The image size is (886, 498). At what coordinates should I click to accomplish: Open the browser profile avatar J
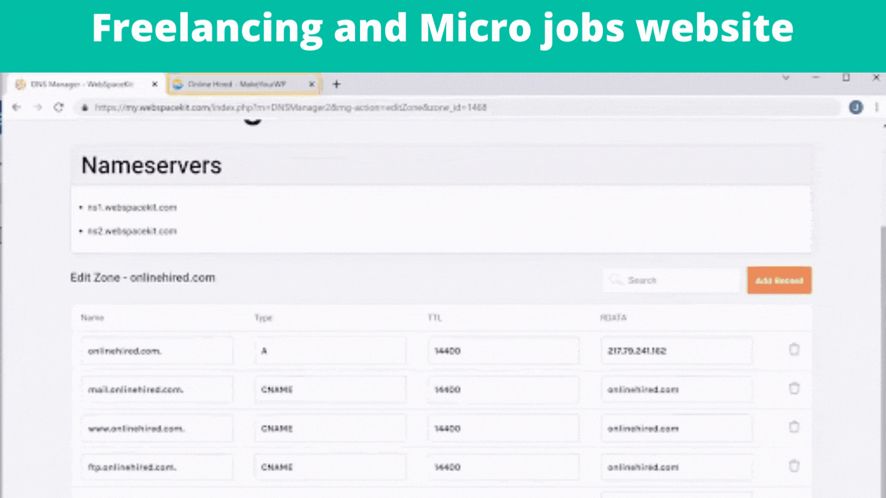pos(855,107)
